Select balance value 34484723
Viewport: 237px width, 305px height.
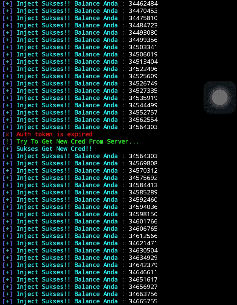(x=143, y=25)
